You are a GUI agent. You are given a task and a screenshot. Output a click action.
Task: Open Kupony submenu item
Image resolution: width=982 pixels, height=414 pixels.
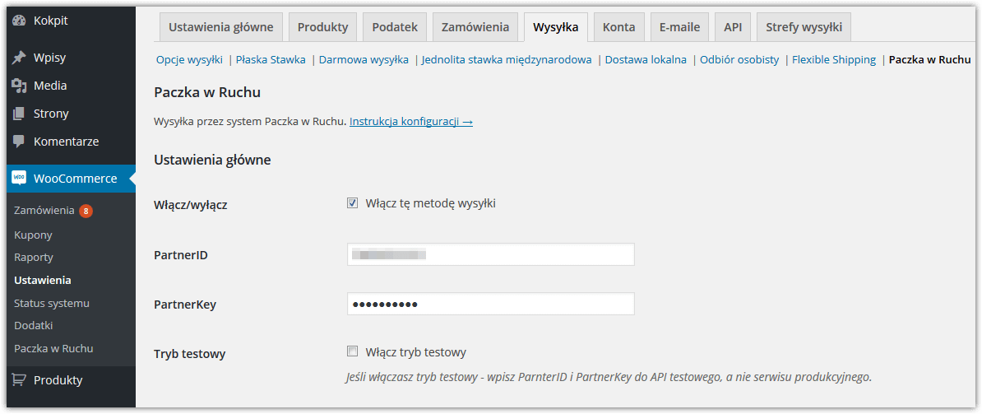[x=33, y=235]
